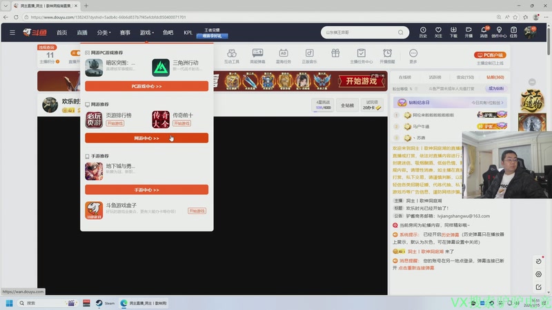Click PC游戏中心 button

click(x=146, y=86)
